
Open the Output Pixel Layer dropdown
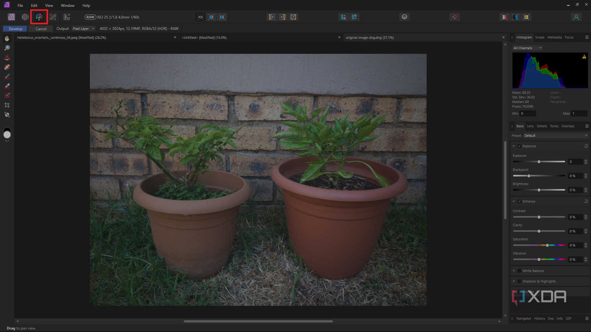coord(84,29)
